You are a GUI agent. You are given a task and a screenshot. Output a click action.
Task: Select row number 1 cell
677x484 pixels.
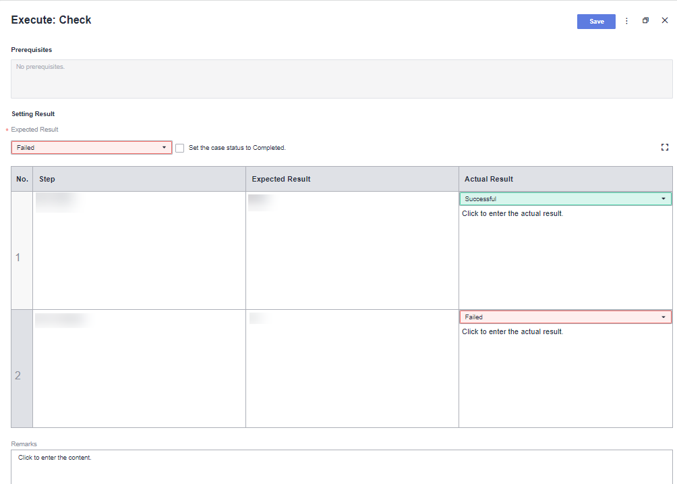click(x=18, y=257)
